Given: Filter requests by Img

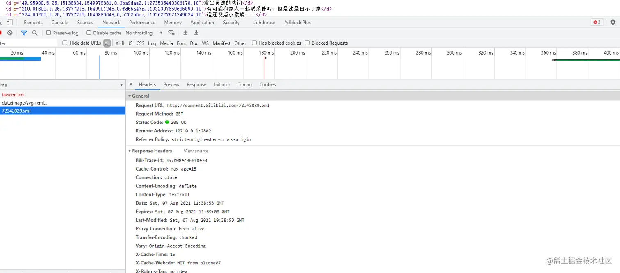Looking at the screenshot, I should pyautogui.click(x=152, y=43).
